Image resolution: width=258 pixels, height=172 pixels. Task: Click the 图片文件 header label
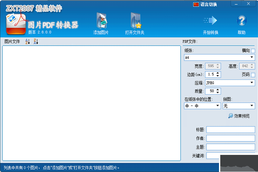point(12,42)
